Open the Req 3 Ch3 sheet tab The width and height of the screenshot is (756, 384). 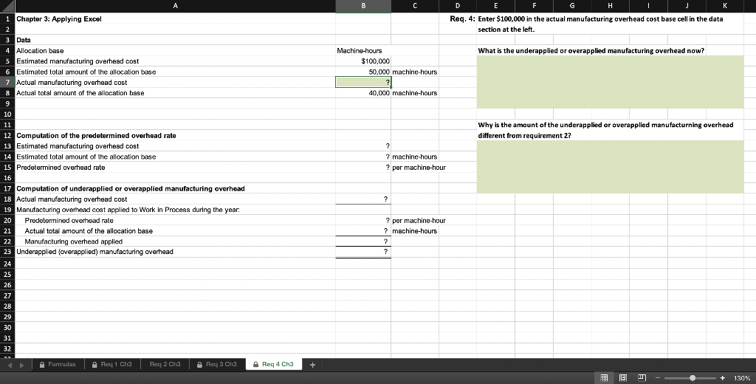click(217, 364)
